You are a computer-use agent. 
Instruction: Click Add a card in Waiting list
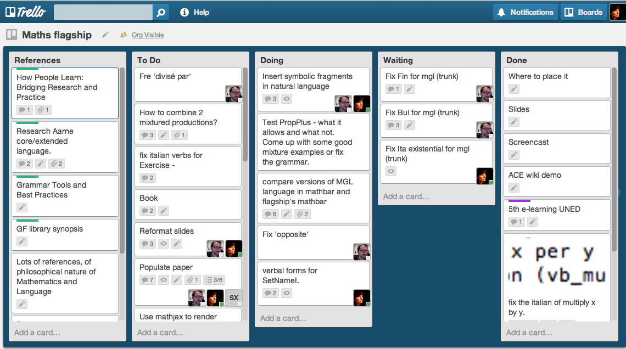click(x=406, y=196)
